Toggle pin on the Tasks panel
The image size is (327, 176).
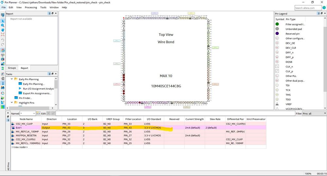click(49, 74)
